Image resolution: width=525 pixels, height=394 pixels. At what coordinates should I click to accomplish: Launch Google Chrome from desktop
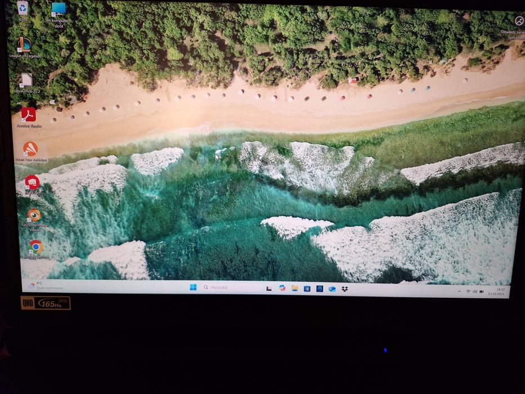(36, 249)
